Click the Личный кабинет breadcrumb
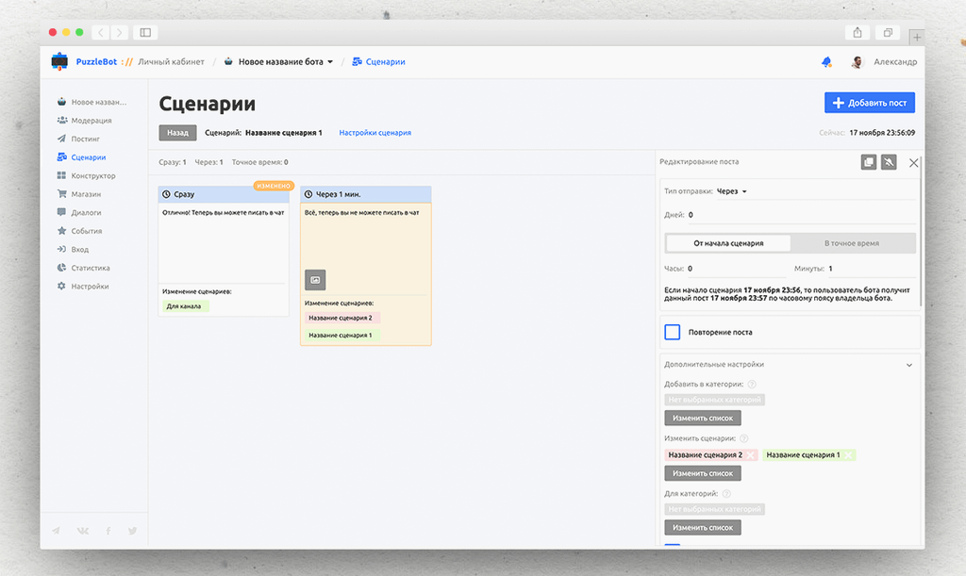The height and width of the screenshot is (576, 966). (171, 61)
